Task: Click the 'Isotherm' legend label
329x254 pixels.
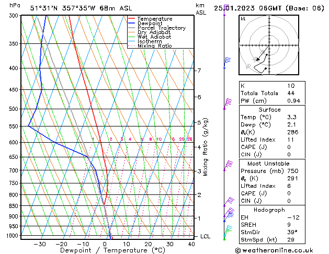Action: click(150, 41)
